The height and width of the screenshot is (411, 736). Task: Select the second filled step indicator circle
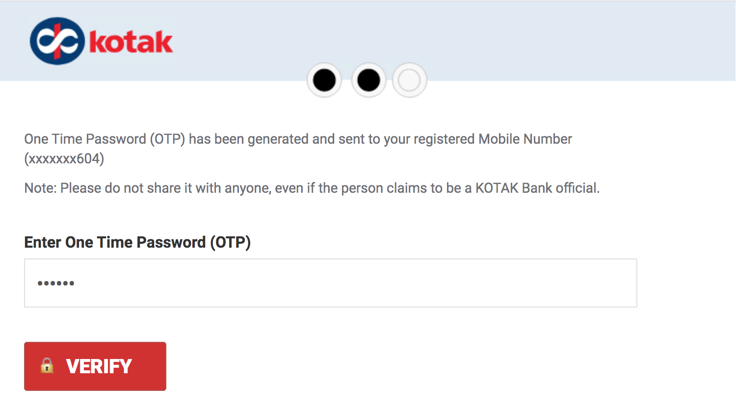[368, 80]
